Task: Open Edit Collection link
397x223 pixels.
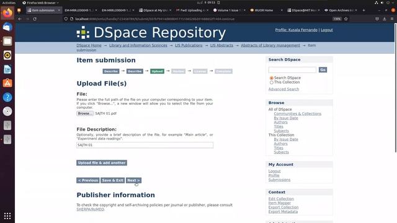Action: point(281,199)
